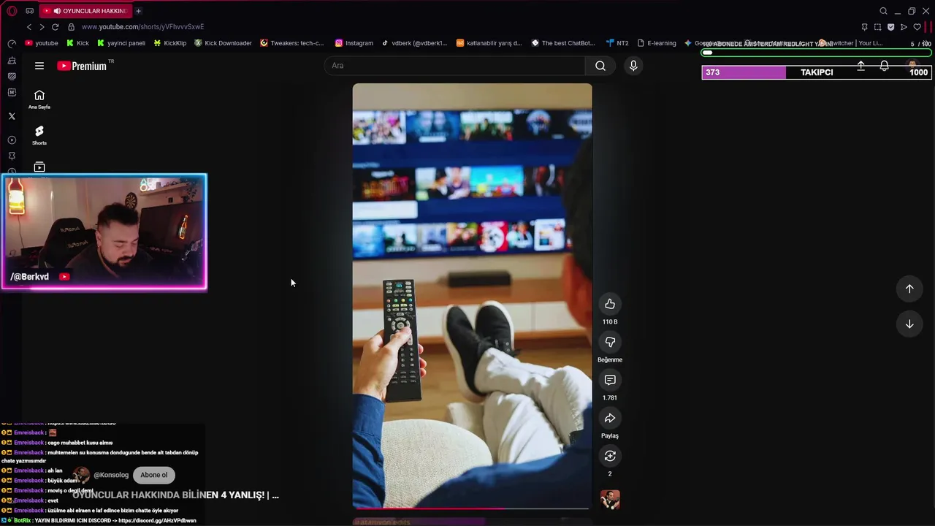Image resolution: width=935 pixels, height=526 pixels.
Task: Select 'Ana Sayfa' in YouTube sidebar
Action: 39,99
